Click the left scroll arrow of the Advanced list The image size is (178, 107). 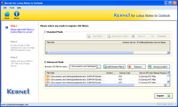tap(47, 85)
